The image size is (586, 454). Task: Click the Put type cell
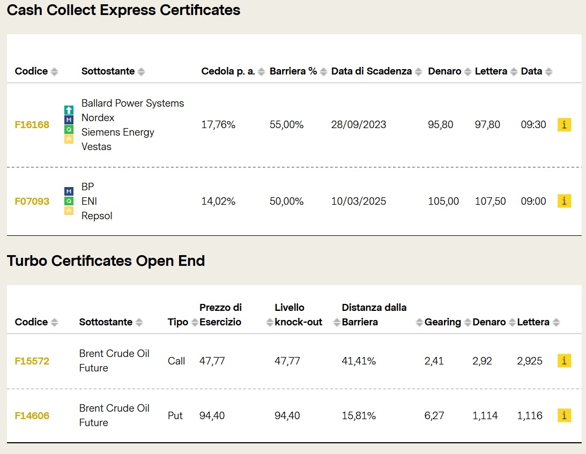(x=175, y=415)
